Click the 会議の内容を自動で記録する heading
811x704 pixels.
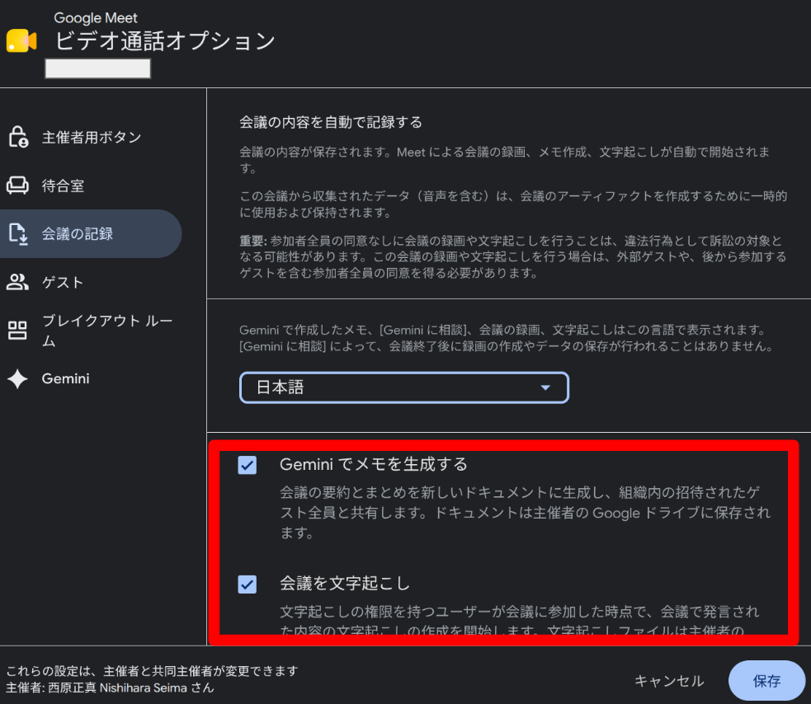click(331, 123)
